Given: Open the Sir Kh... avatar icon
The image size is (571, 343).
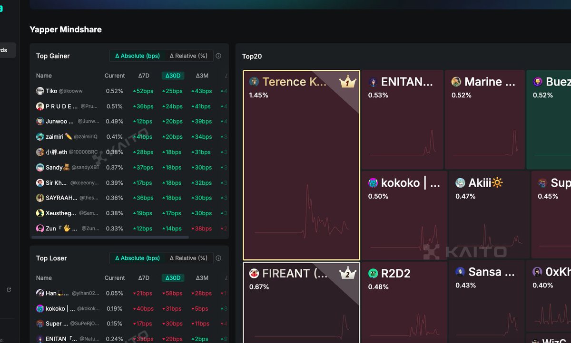Looking at the screenshot, I should click(x=40, y=182).
